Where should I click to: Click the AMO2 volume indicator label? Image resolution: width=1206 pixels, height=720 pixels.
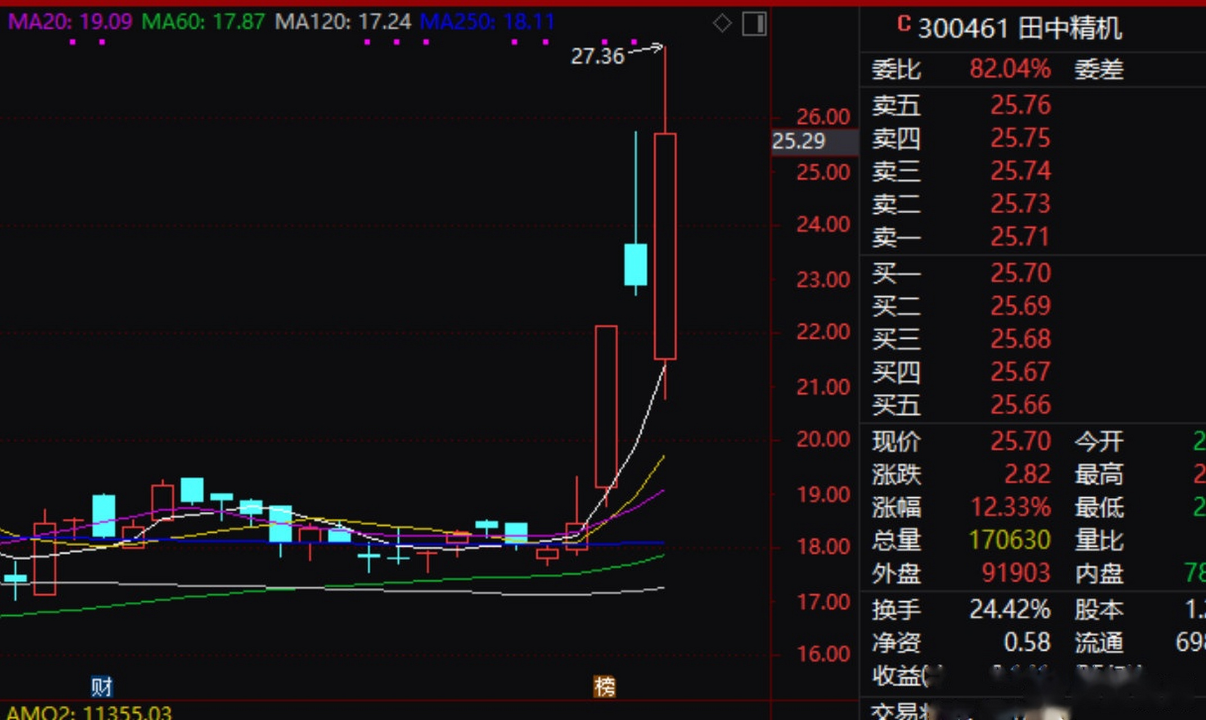click(88, 713)
